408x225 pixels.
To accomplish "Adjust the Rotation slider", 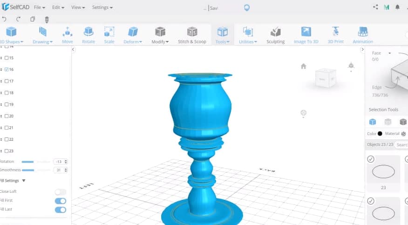I will pos(36,162).
